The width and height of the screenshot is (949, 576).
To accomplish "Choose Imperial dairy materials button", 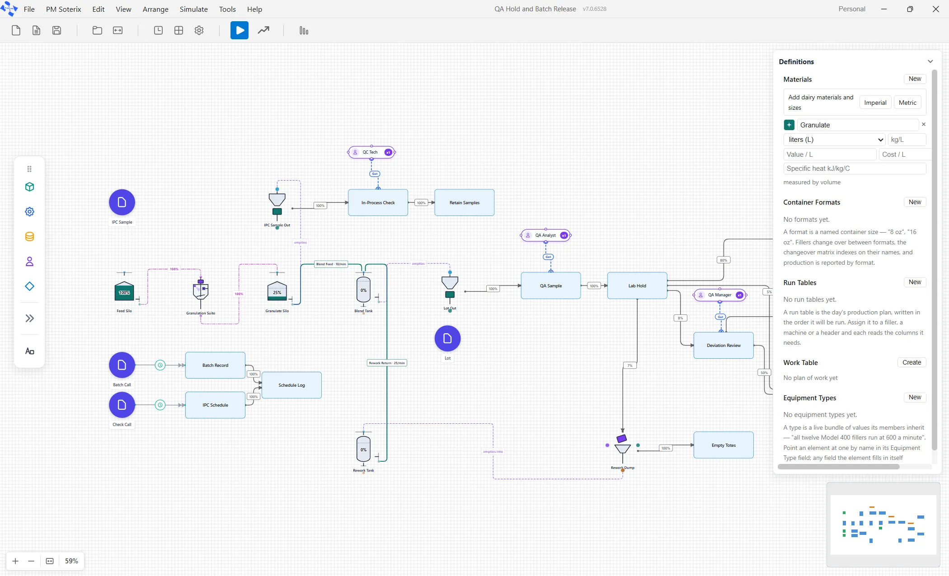I will (875, 103).
